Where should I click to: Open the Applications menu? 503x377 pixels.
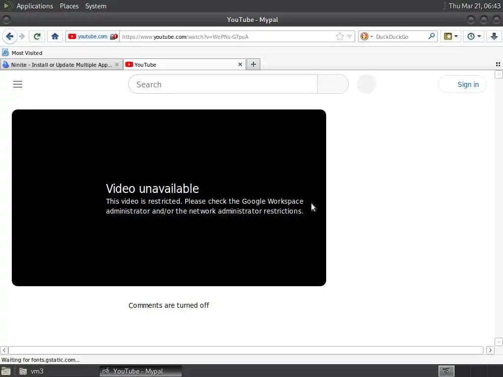(x=35, y=6)
